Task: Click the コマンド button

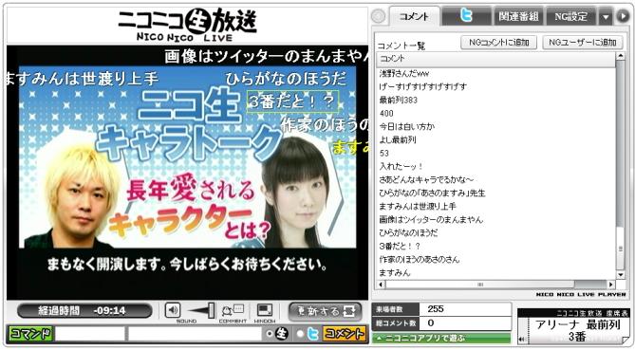Action: [30, 334]
